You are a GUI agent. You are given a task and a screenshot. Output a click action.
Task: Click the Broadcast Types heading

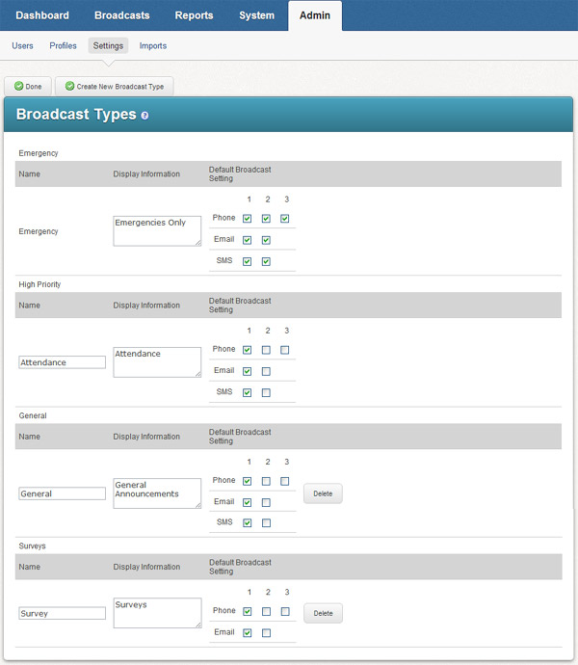pos(76,115)
